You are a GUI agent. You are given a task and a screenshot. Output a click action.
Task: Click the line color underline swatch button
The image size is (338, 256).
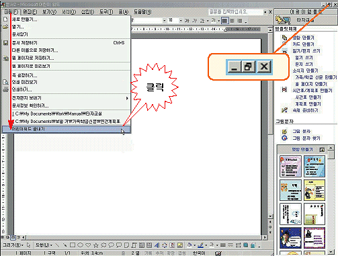coord(201,245)
